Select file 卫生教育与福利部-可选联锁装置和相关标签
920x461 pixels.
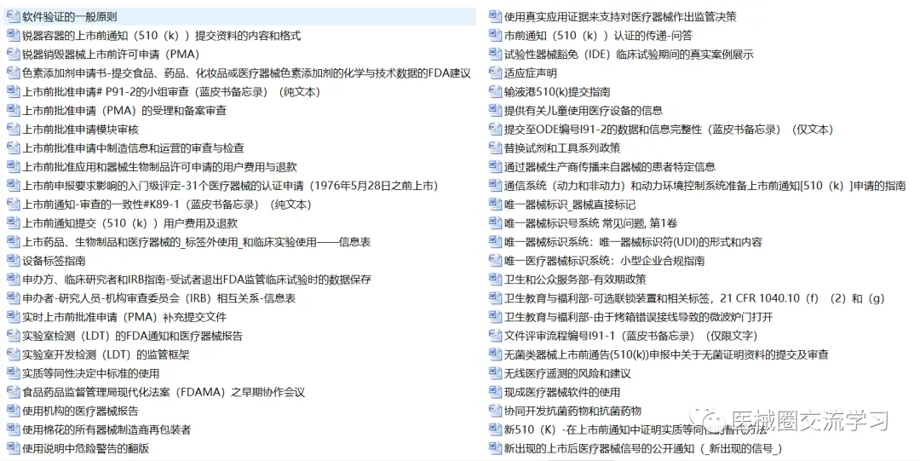coord(695,299)
